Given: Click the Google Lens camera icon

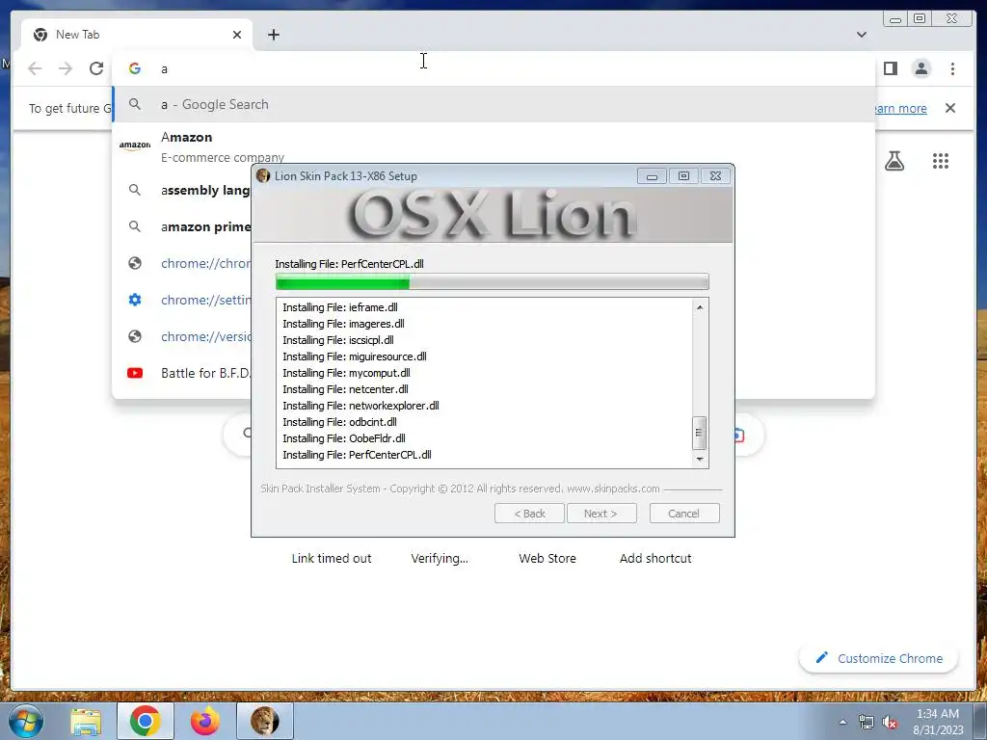Looking at the screenshot, I should coord(738,435).
